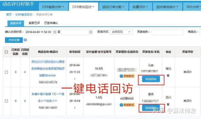201x119 pixels.
Task: Expand the DSR售后回访 menu
Action: click(83, 7)
